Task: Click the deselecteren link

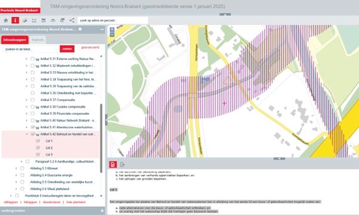Action: point(52,202)
